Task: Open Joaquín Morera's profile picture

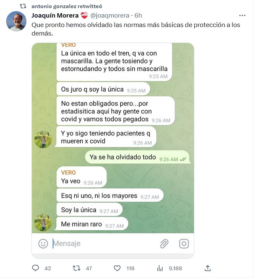Action: click(16, 21)
